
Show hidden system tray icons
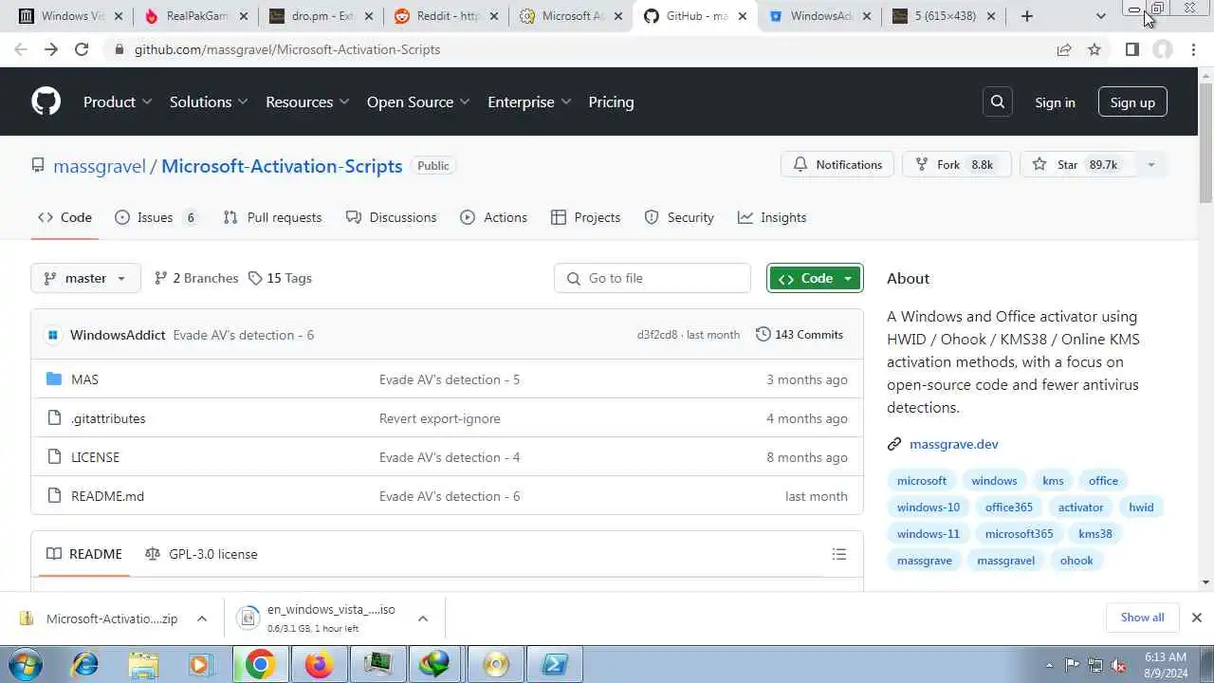pyautogui.click(x=1049, y=665)
